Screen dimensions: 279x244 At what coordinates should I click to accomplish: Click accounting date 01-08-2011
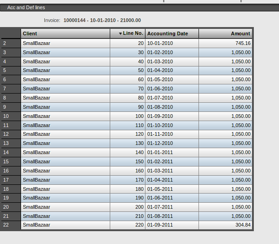click(x=172, y=216)
